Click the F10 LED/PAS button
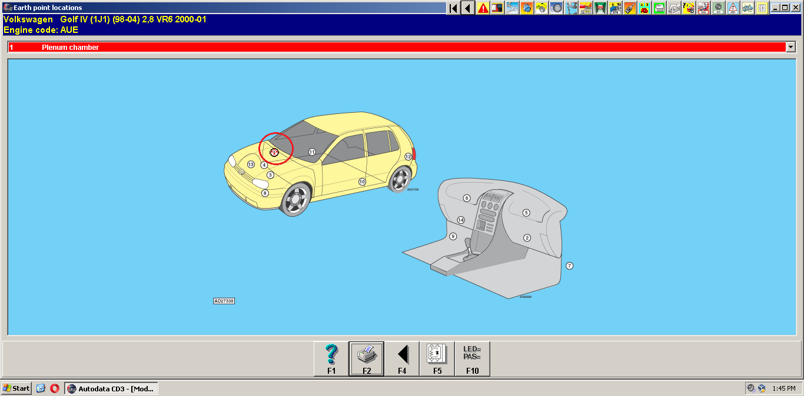Screen dimensions: 804x396 tap(472, 358)
